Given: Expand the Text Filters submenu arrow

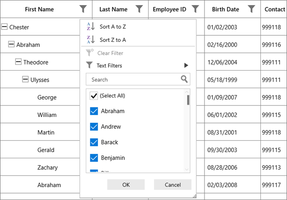Looking at the screenshot, I should [186, 66].
